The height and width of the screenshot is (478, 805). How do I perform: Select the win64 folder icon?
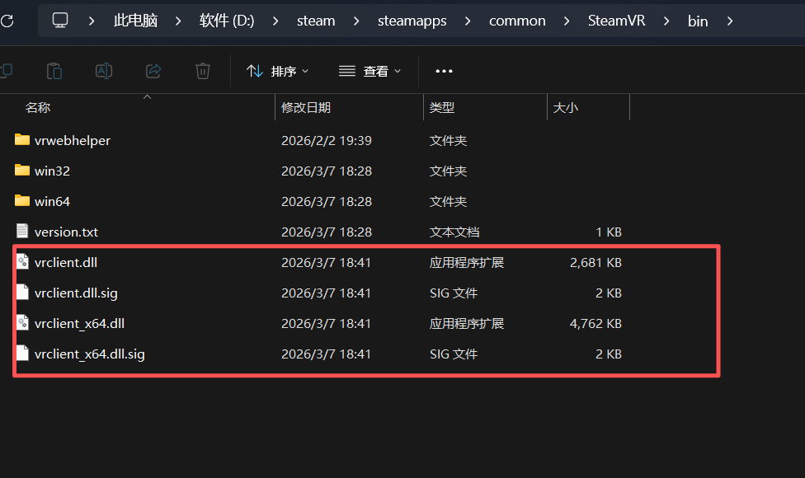(x=22, y=200)
